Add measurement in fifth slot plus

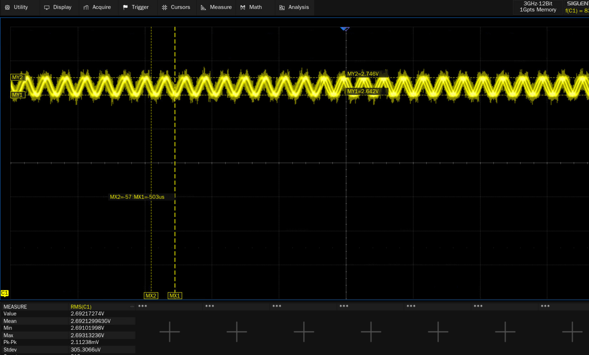click(x=371, y=332)
